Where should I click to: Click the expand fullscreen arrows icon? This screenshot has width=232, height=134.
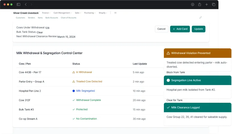tap(200, 17)
